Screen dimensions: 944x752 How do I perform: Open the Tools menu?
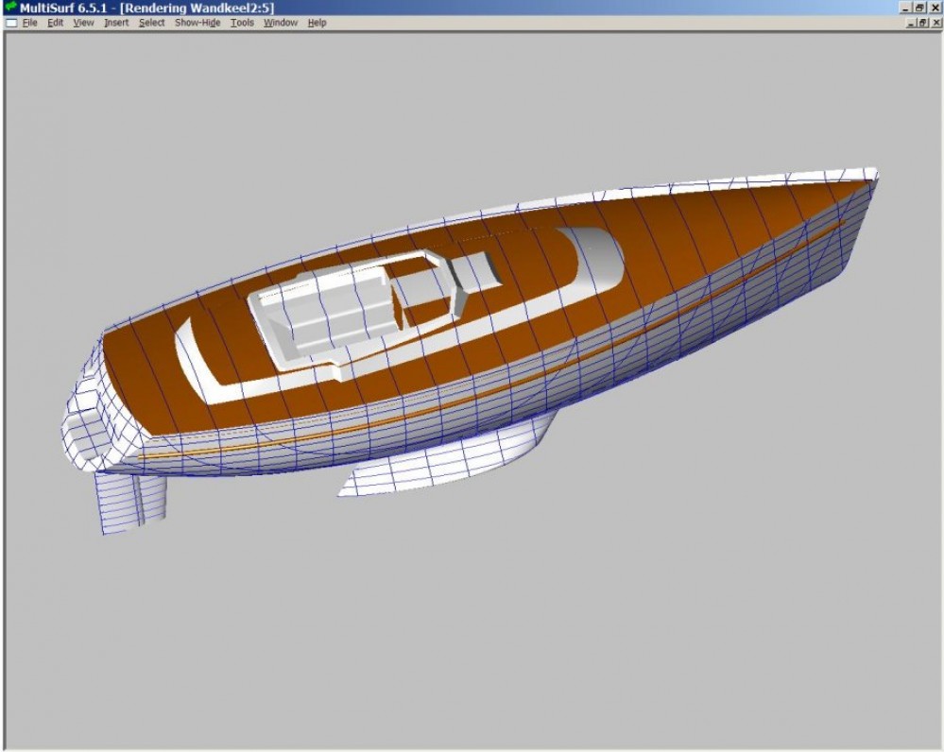tap(242, 23)
